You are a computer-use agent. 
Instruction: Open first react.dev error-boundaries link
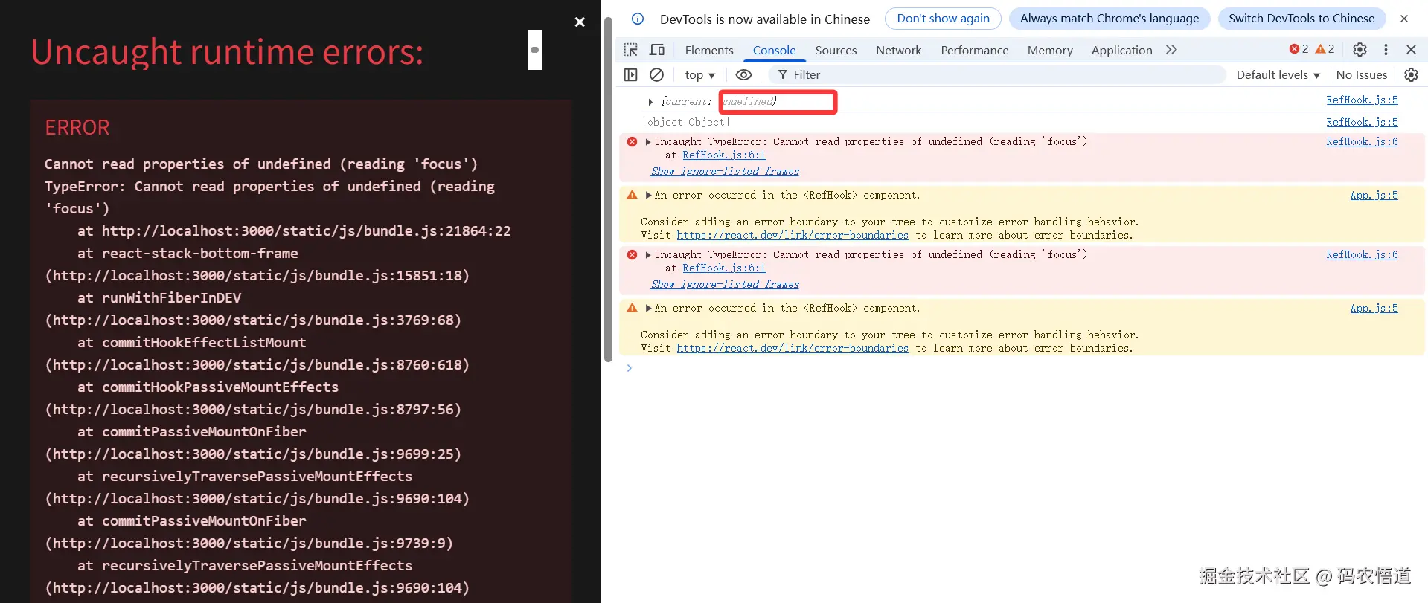click(x=793, y=235)
